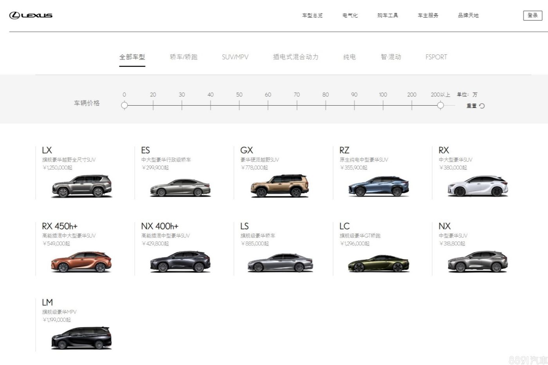The width and height of the screenshot is (548, 365).
Task: Expand the 品牌天地 menu
Action: (468, 15)
